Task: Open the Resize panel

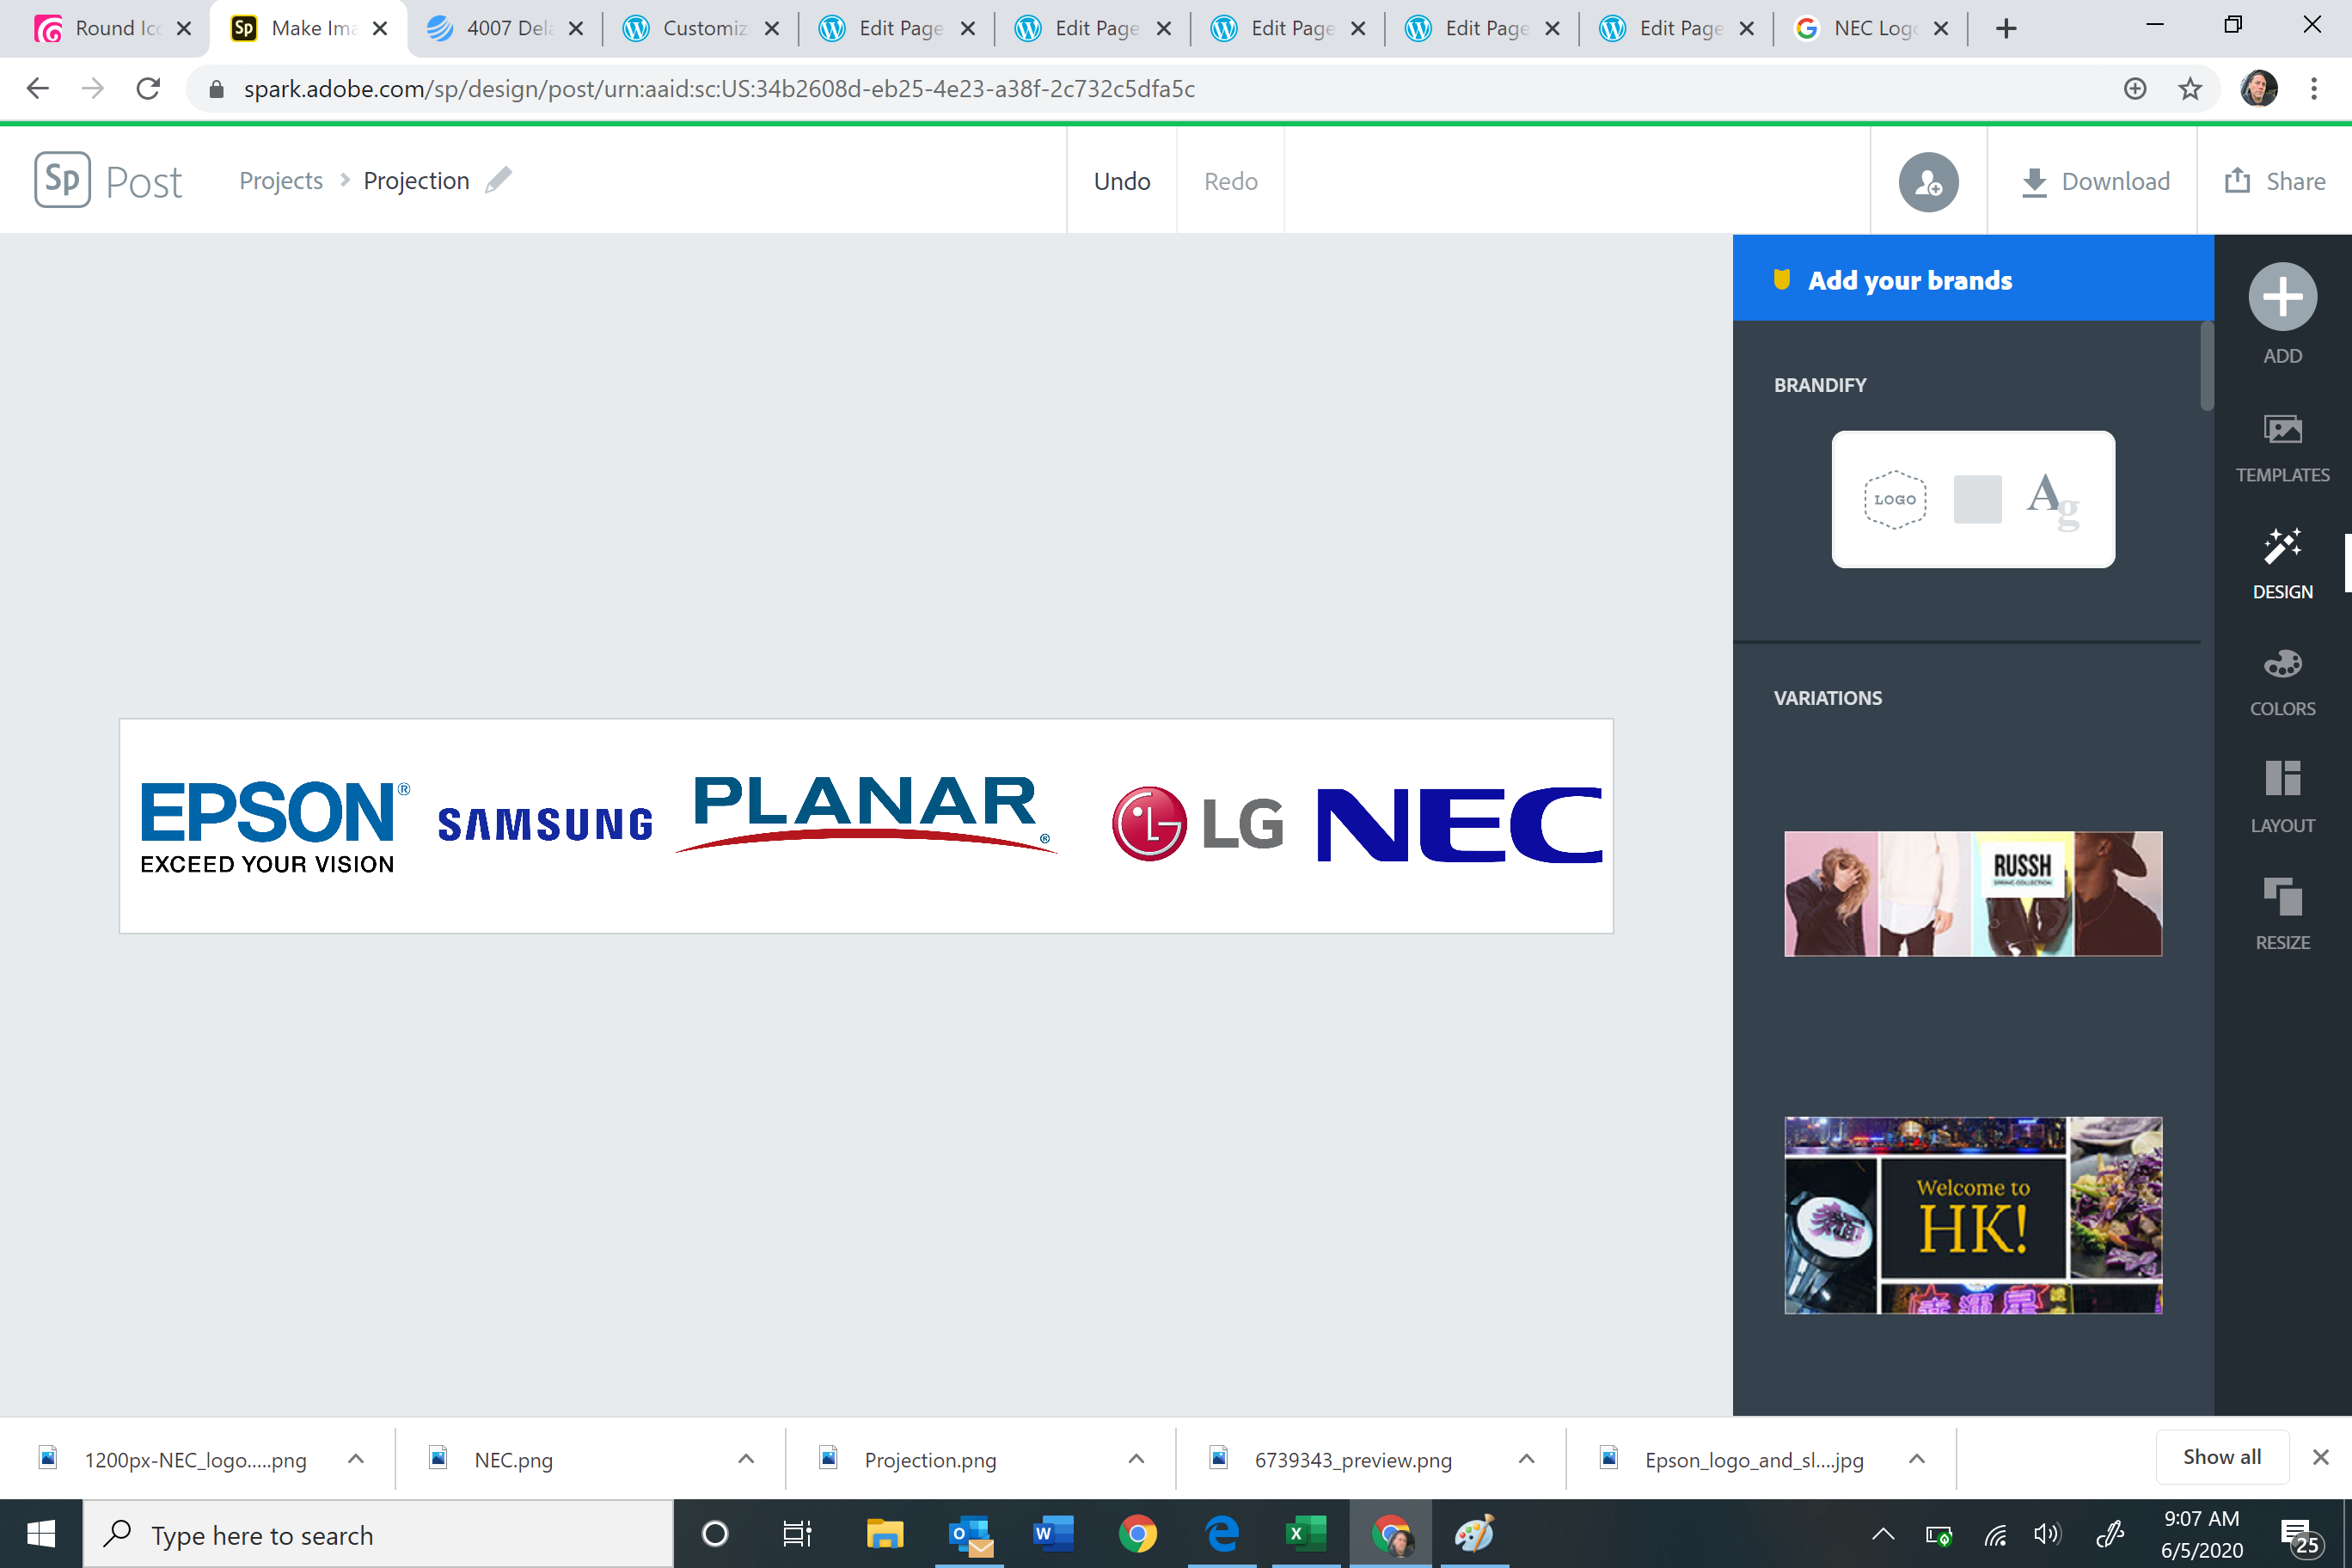Action: coord(2283,911)
